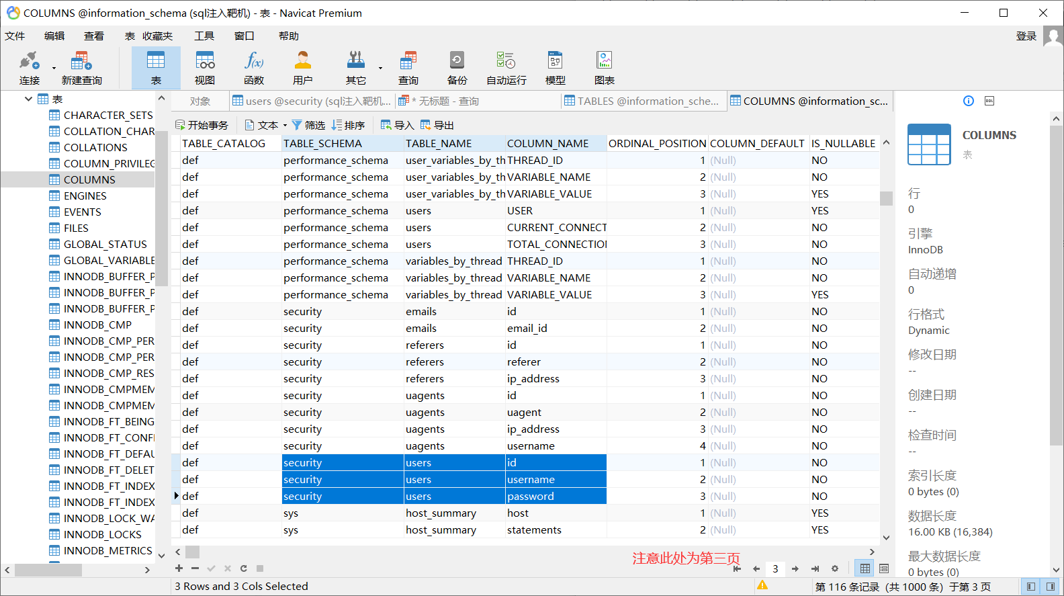Viewport: 1064px width, 596px height.
Task: Click the COLUMN_NAME column header
Action: pyautogui.click(x=556, y=143)
